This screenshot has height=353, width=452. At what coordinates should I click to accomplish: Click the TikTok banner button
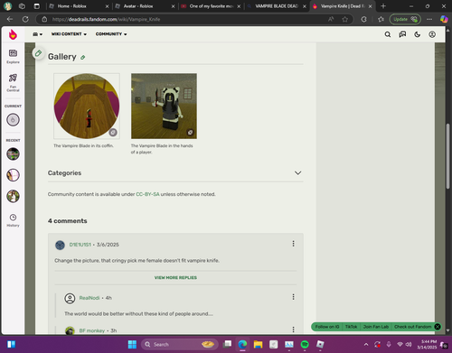[x=351, y=327]
